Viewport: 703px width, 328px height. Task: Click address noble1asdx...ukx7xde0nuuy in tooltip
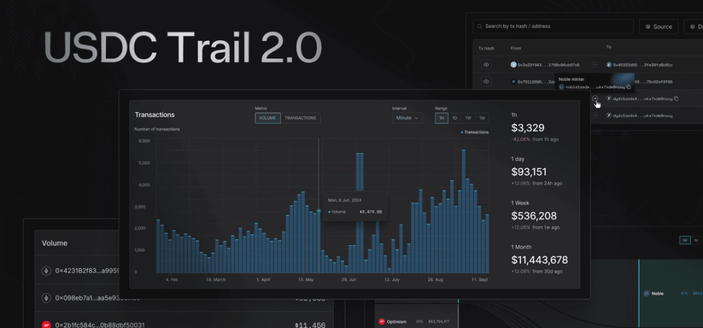596,87
